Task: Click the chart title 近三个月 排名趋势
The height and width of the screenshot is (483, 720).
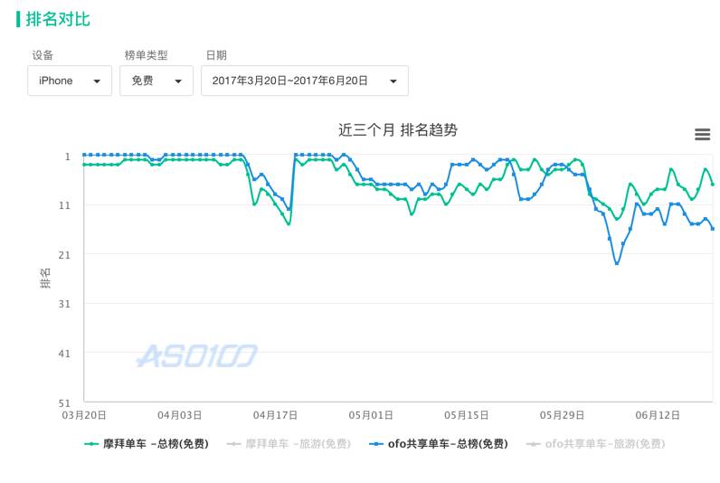Action: pyautogui.click(x=398, y=130)
